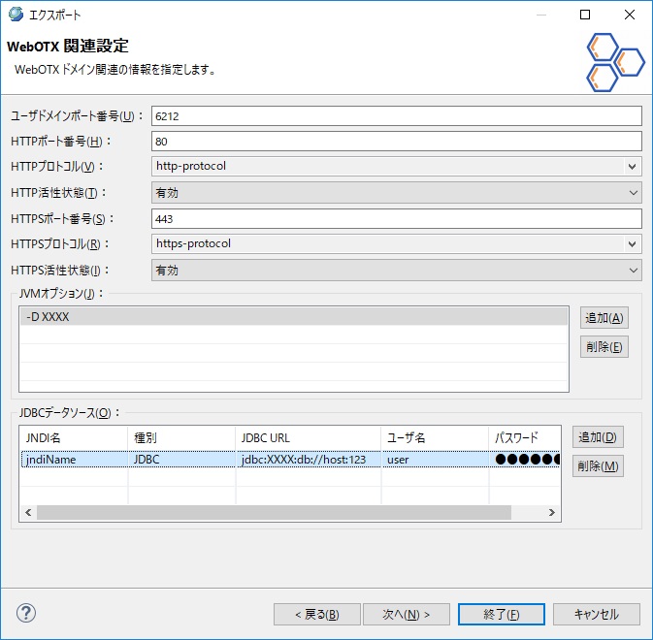
Task: Focus the HTTPポート番号 text field
Action: pos(397,142)
